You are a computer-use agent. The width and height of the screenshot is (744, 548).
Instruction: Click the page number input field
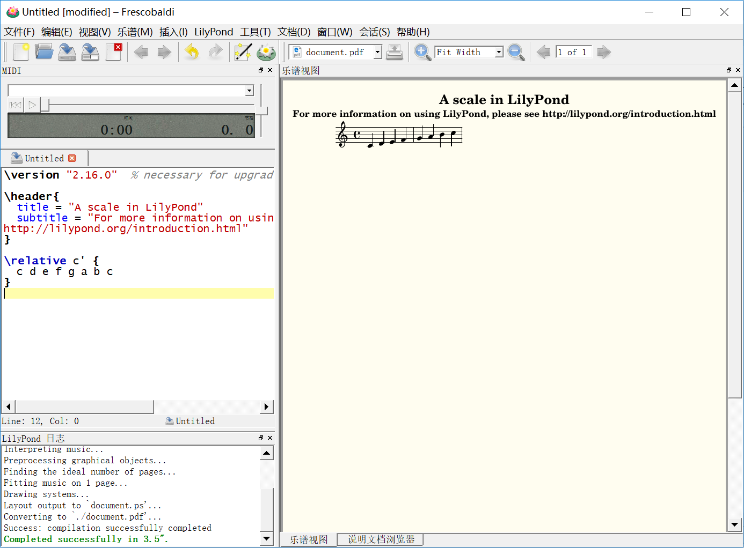click(574, 52)
